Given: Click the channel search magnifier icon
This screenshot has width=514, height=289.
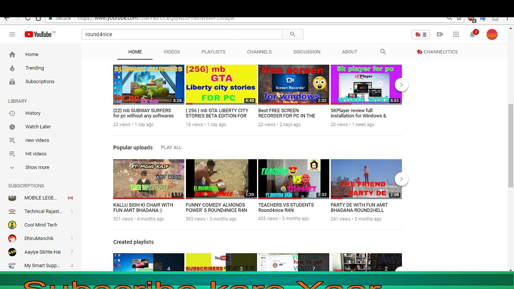Looking at the screenshot, I should [x=383, y=52].
